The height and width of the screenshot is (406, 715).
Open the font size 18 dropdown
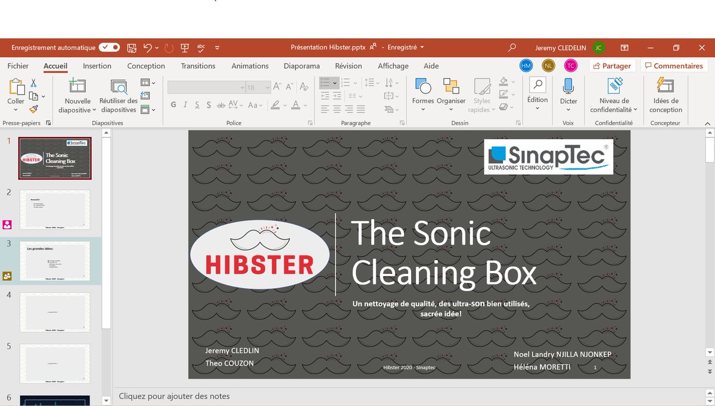click(x=266, y=88)
